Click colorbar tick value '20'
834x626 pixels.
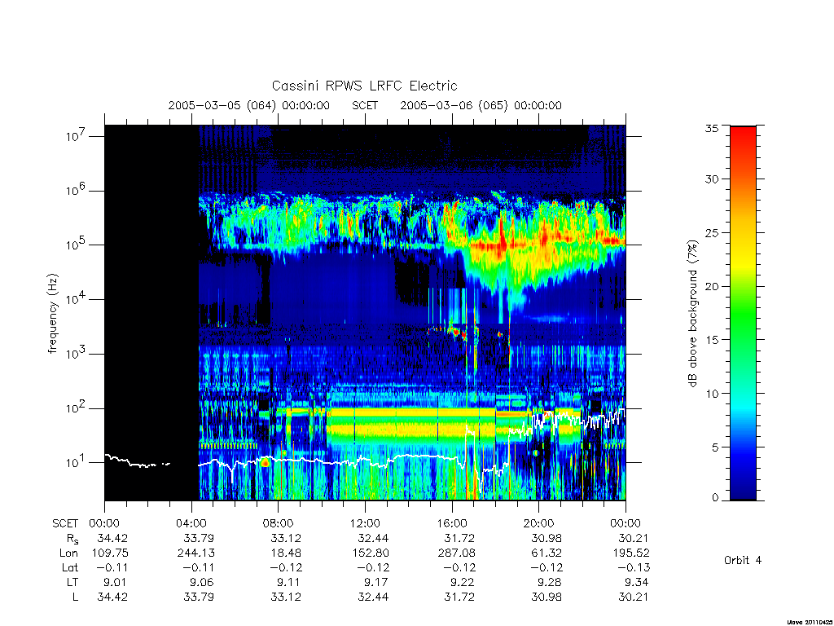click(711, 286)
